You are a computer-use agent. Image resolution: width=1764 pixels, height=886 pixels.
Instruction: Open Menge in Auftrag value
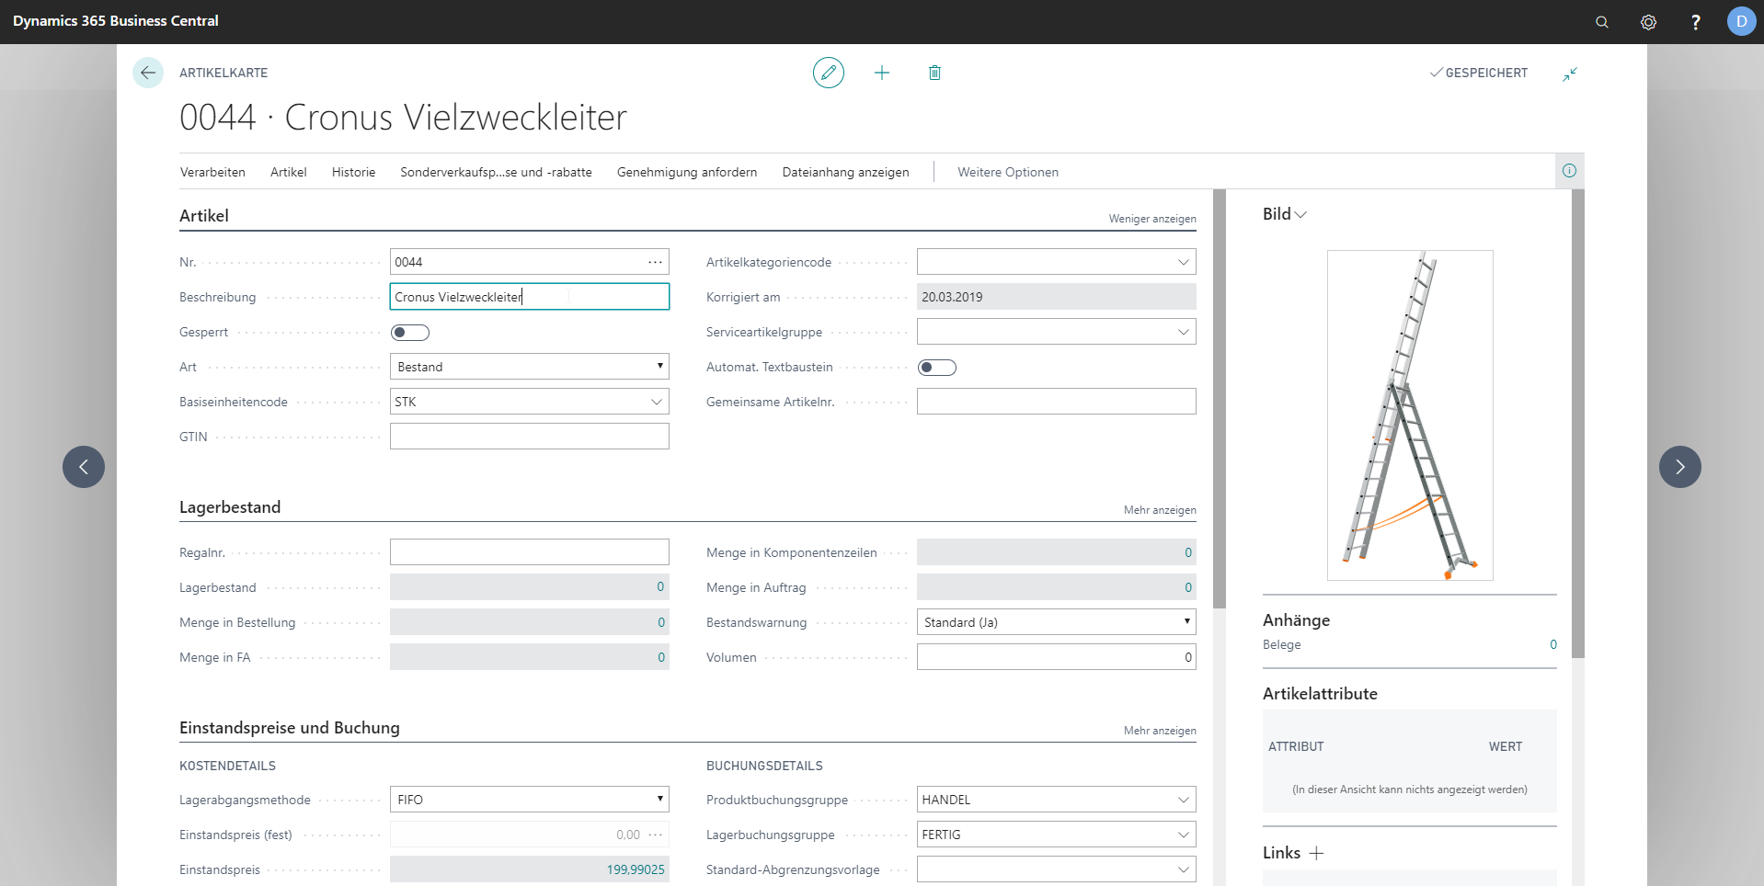(1188, 587)
